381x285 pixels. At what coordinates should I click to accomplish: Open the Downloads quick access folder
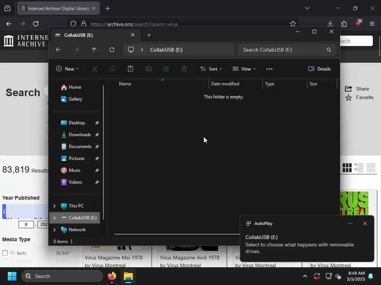[80, 135]
